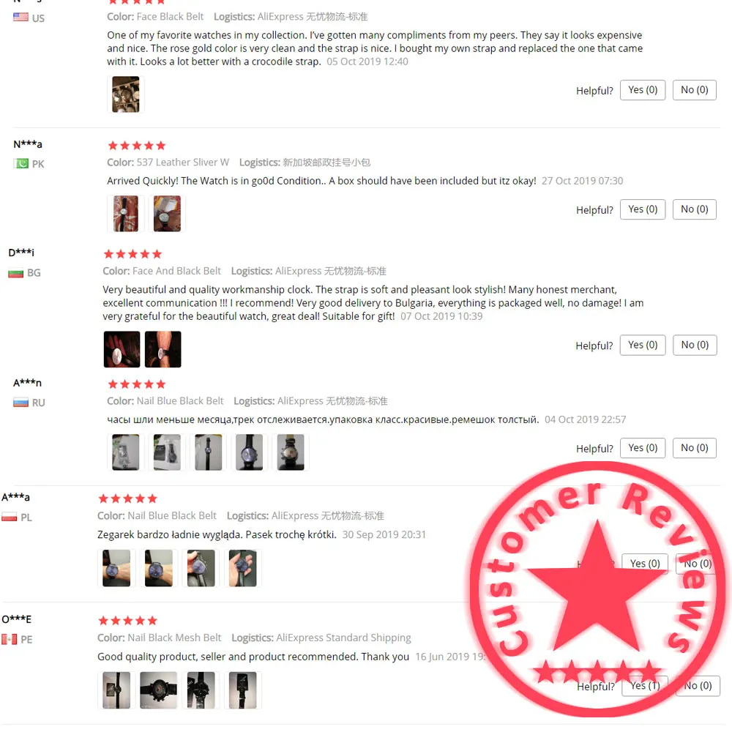Vote Yes on N***a's Arrived Quickly review
The width and height of the screenshot is (732, 732).
[643, 209]
